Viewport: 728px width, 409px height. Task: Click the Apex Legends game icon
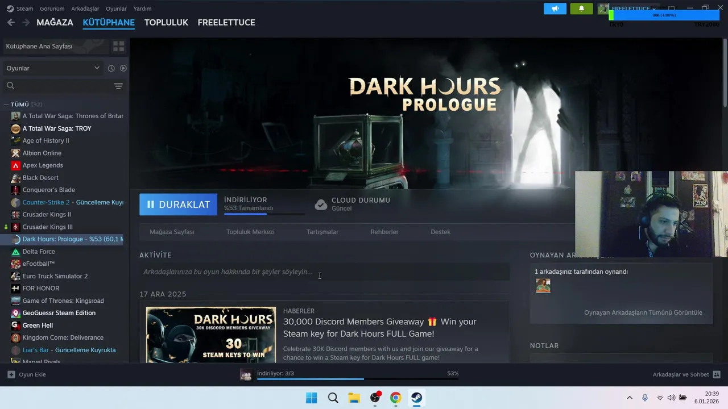pos(16,165)
